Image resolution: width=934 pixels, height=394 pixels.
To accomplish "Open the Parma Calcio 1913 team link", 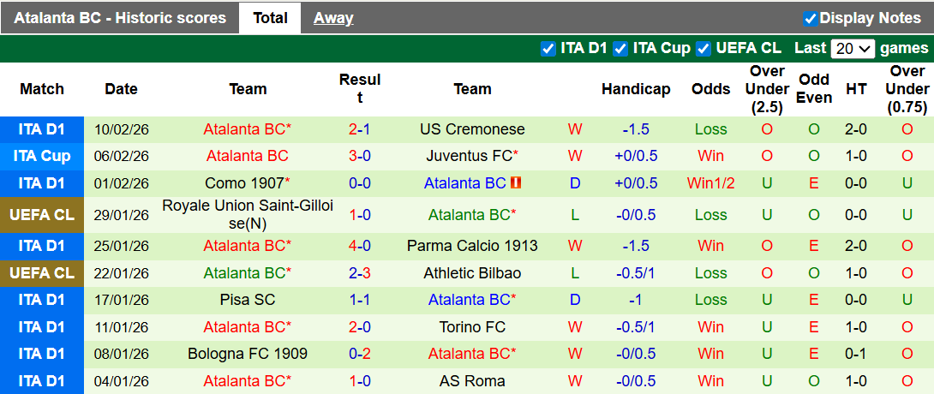I will [472, 246].
